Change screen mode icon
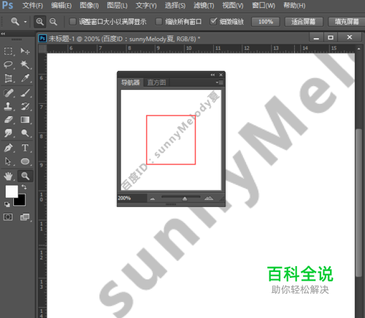365x318 pixels. point(25,217)
